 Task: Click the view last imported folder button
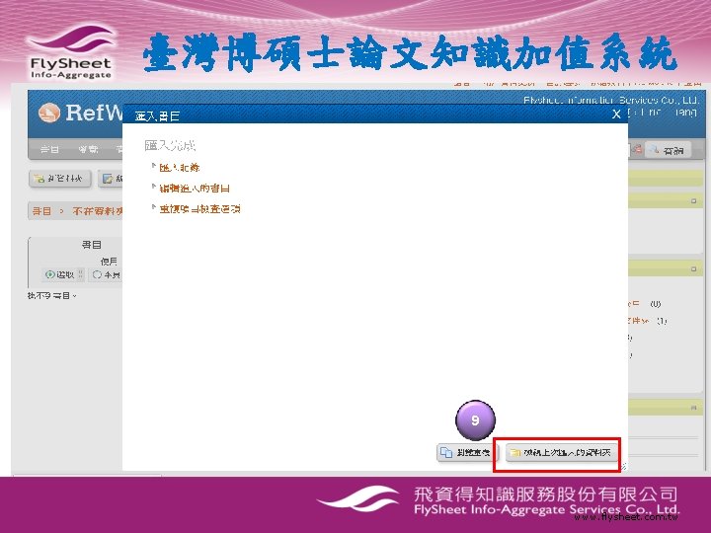click(561, 452)
